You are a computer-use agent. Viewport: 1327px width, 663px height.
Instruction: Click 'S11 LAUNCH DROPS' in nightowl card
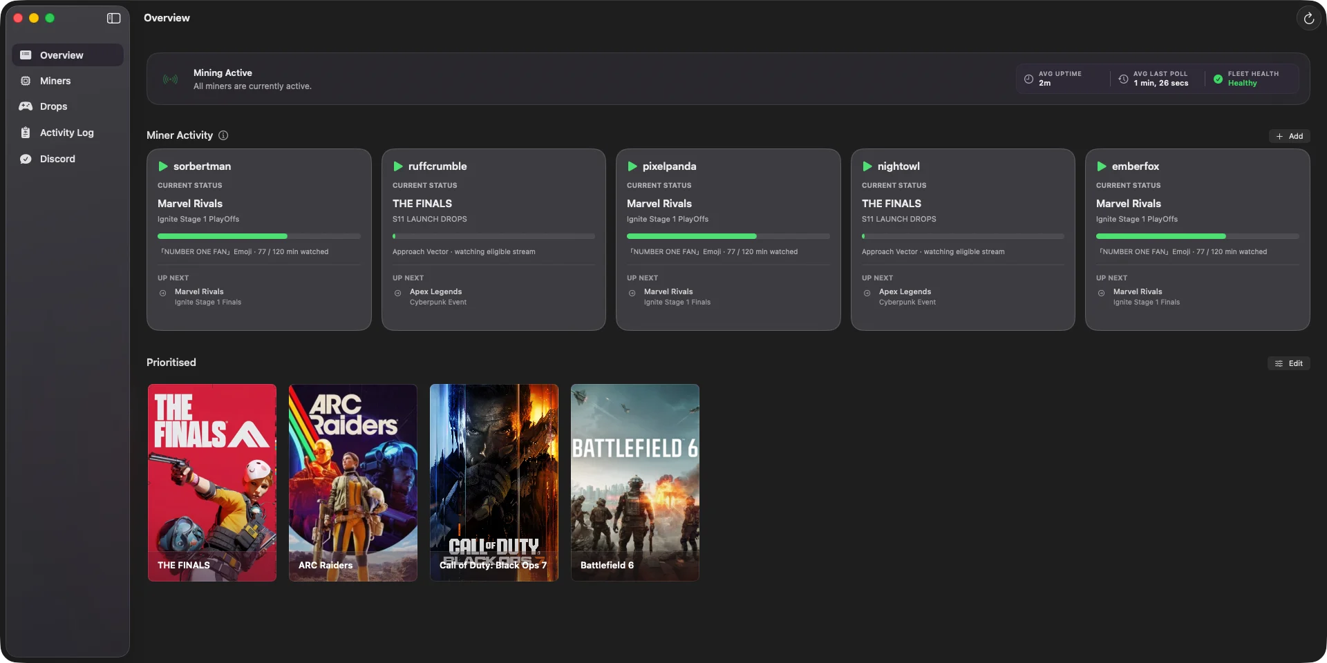coord(899,219)
